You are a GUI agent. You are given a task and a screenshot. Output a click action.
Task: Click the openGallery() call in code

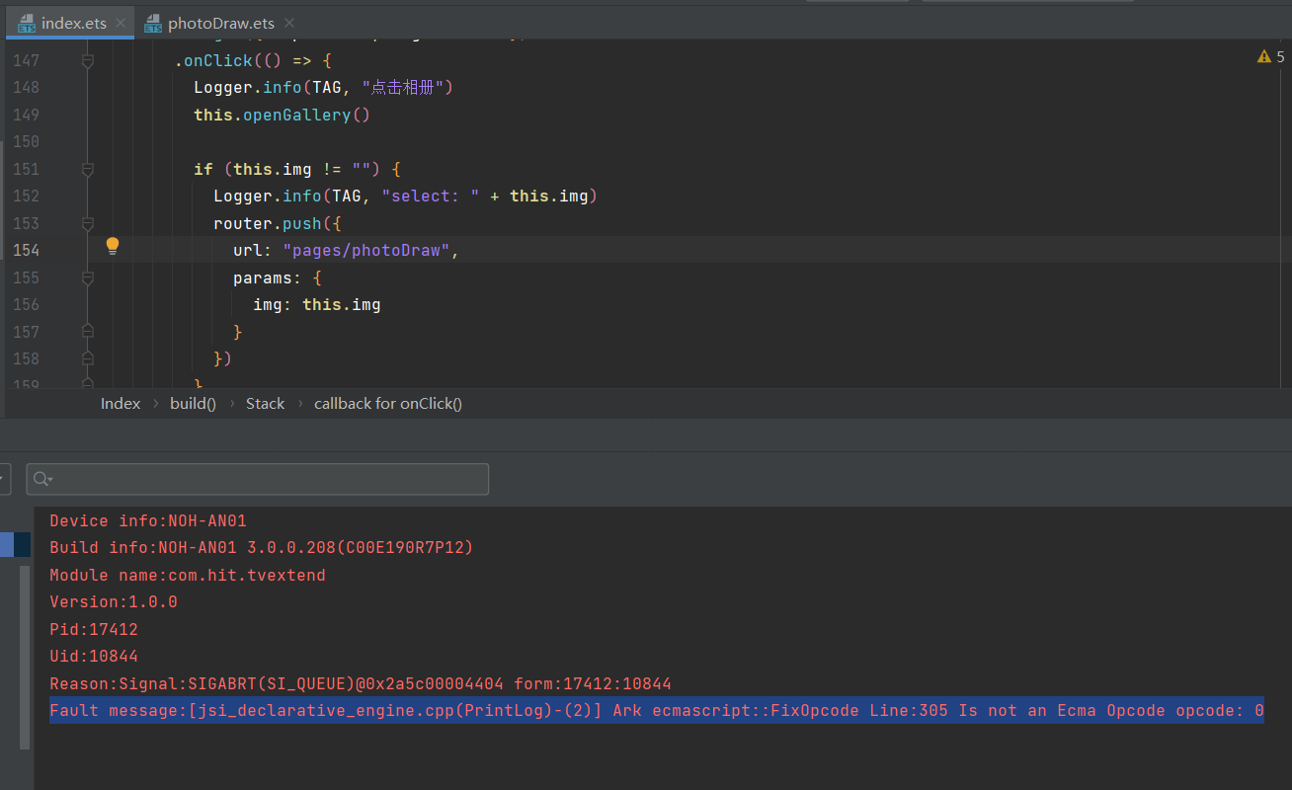(x=306, y=115)
